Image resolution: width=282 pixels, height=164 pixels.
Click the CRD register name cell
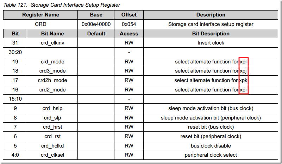pyautogui.click(x=40, y=24)
